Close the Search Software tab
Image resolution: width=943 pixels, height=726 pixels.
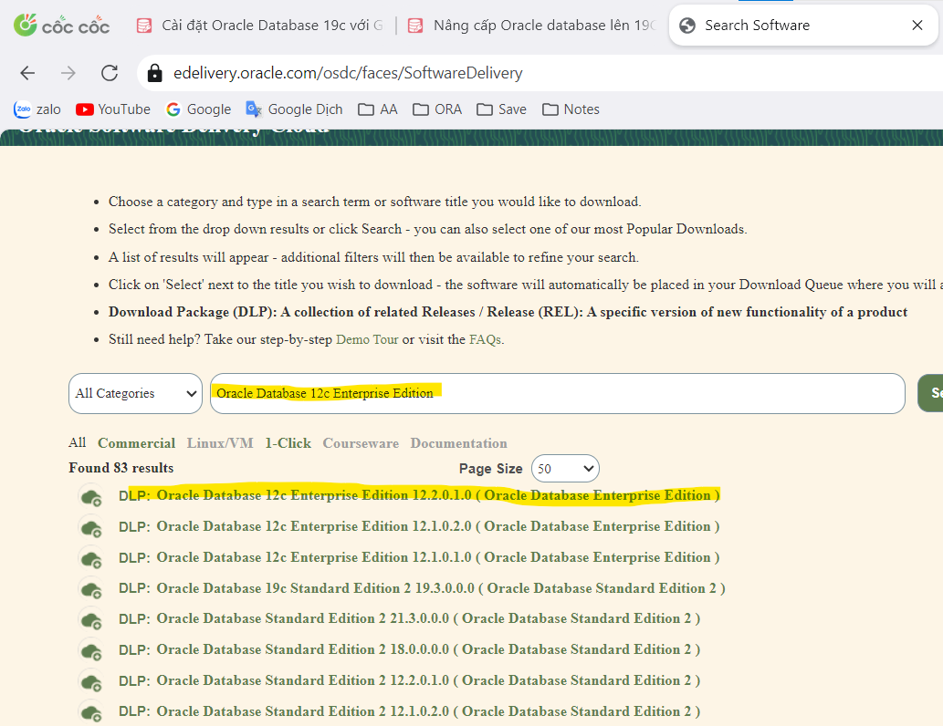click(917, 26)
